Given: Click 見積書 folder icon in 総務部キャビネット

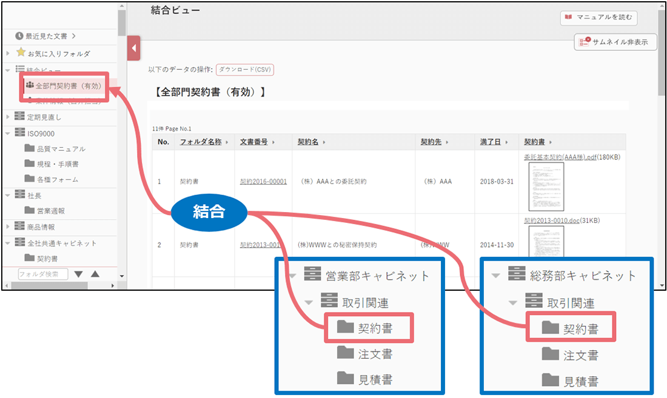Looking at the screenshot, I should 551,380.
